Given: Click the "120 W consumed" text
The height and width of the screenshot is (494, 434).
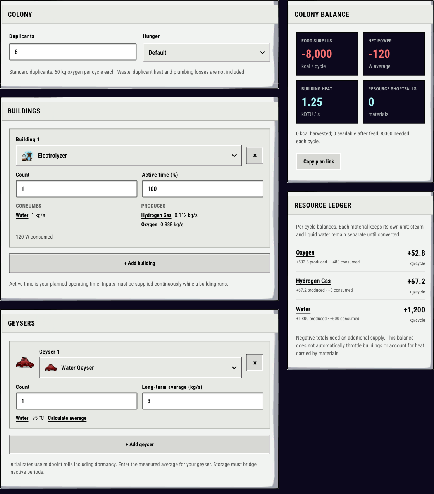Looking at the screenshot, I should point(34,237).
